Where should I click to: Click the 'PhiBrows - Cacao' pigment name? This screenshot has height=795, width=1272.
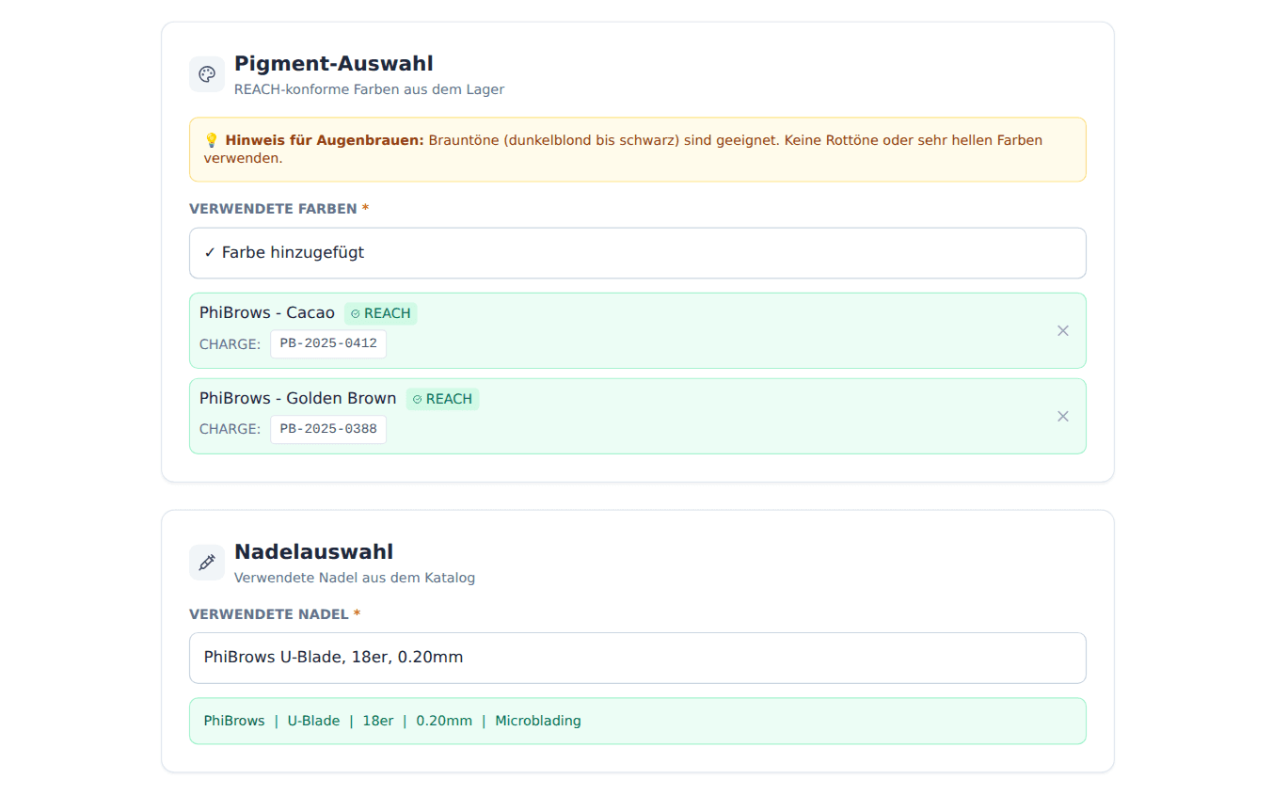[x=267, y=312]
